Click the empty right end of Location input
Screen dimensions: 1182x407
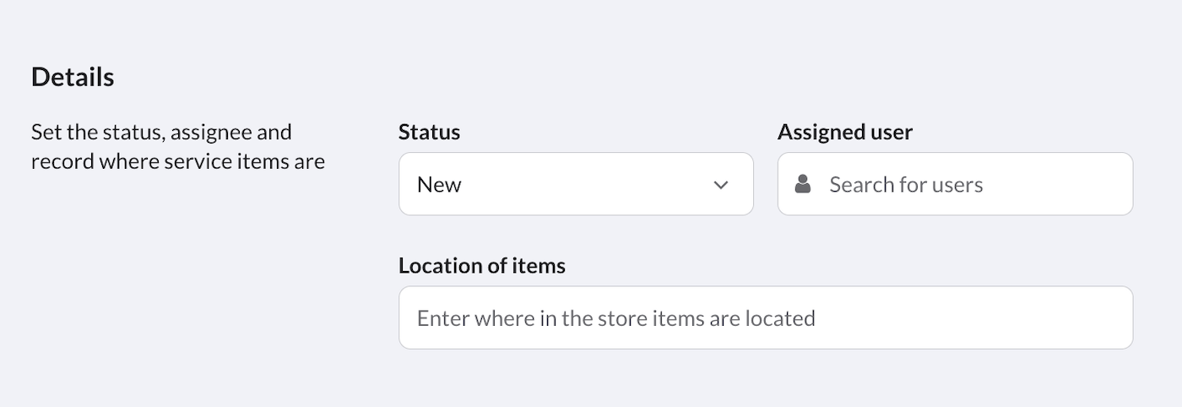1055,317
